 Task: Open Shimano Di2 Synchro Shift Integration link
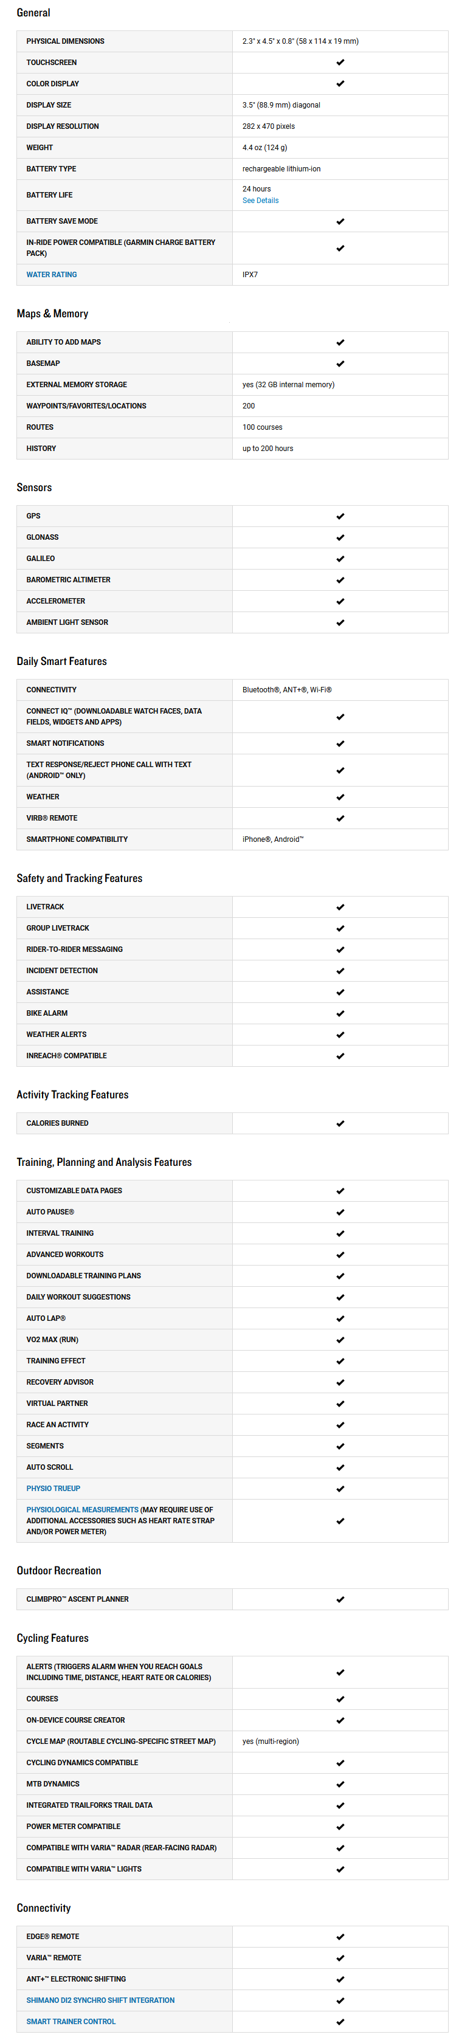pyautogui.click(x=100, y=2000)
